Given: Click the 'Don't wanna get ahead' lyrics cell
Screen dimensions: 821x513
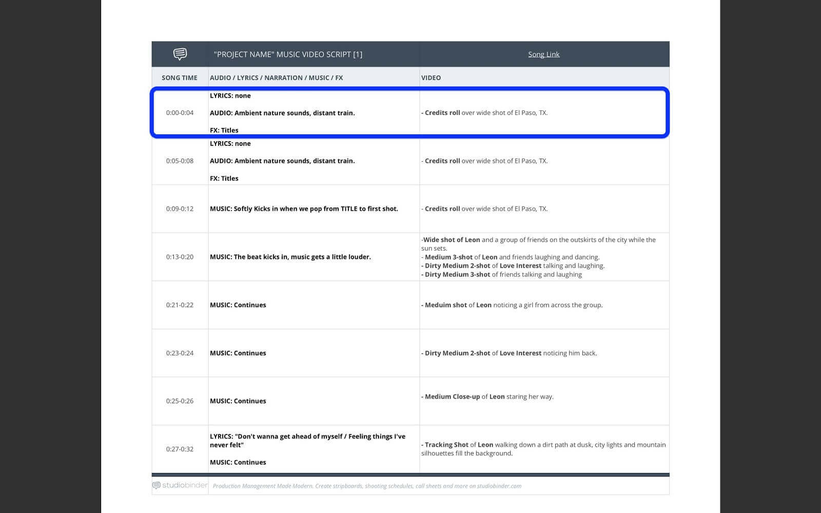Looking at the screenshot, I should point(307,441).
